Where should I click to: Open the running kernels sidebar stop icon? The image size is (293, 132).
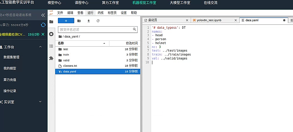click(x=51, y=34)
